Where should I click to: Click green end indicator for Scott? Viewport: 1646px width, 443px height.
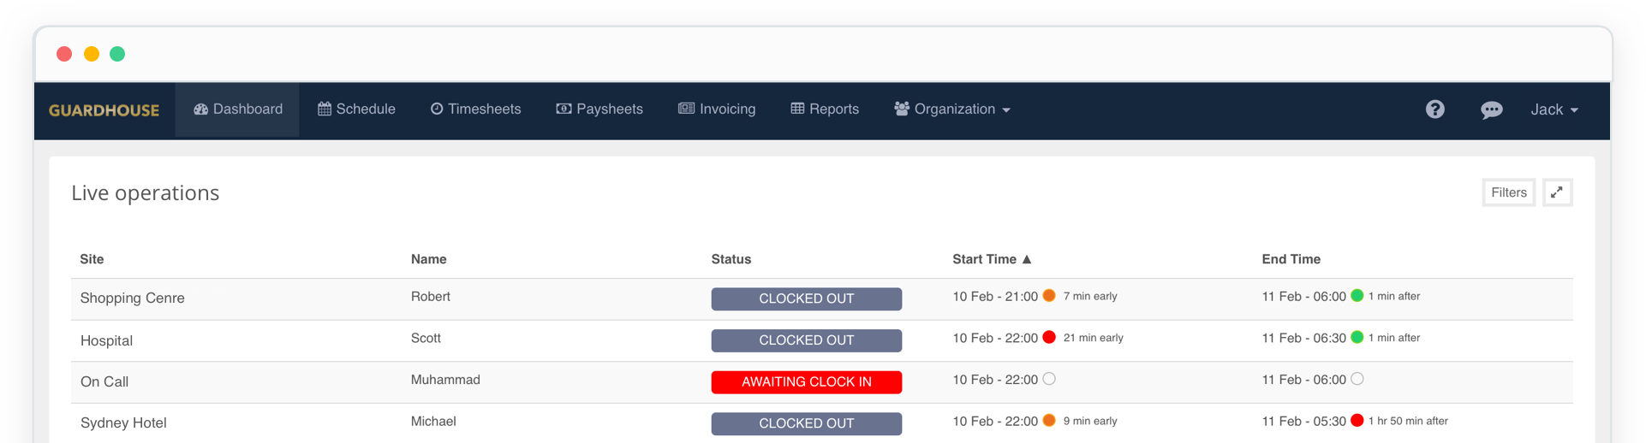point(1357,338)
